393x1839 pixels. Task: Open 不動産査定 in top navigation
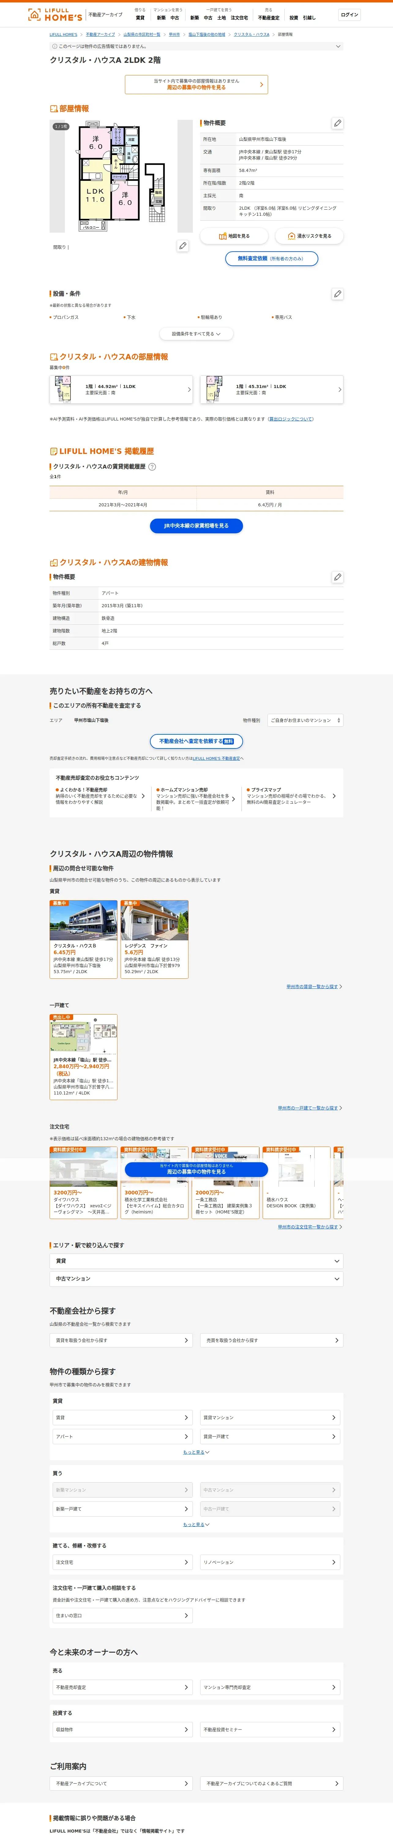(x=269, y=18)
